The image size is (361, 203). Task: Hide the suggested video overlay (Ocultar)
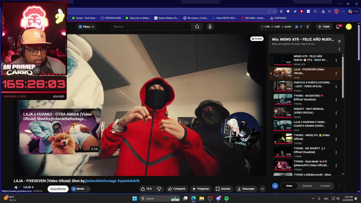[x=257, y=39]
